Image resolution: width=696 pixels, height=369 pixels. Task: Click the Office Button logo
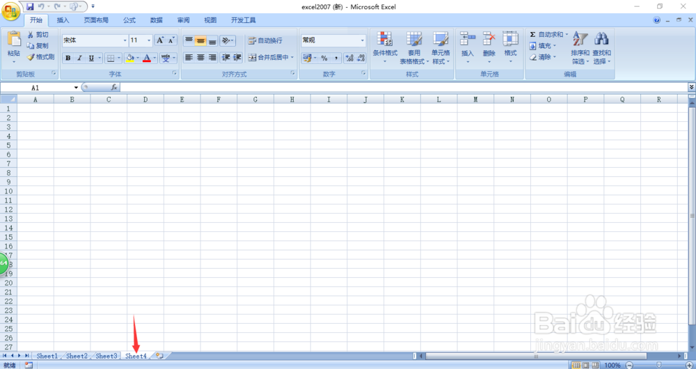(x=10, y=10)
